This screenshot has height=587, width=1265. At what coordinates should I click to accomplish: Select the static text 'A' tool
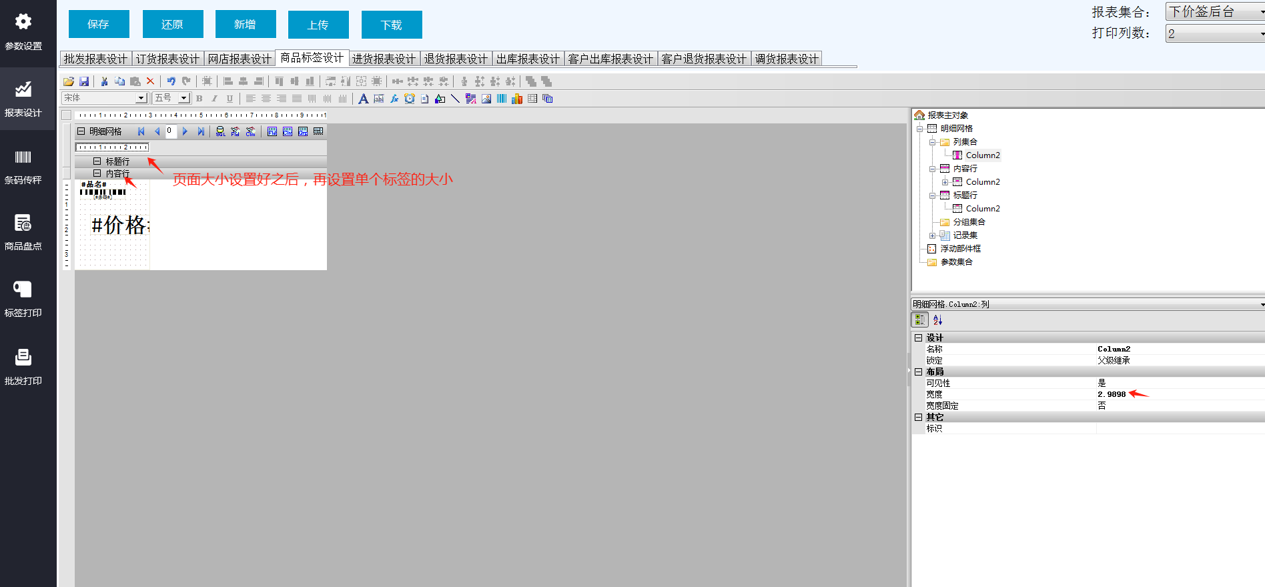click(x=363, y=99)
